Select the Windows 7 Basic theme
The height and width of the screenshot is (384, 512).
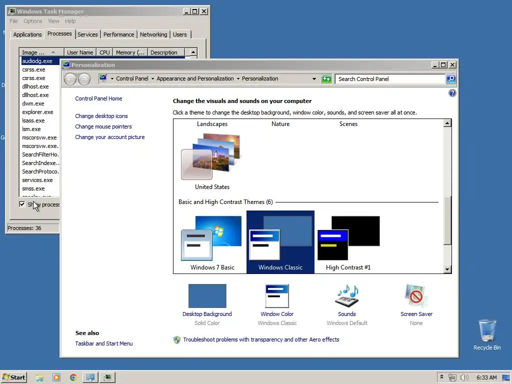[x=212, y=242]
